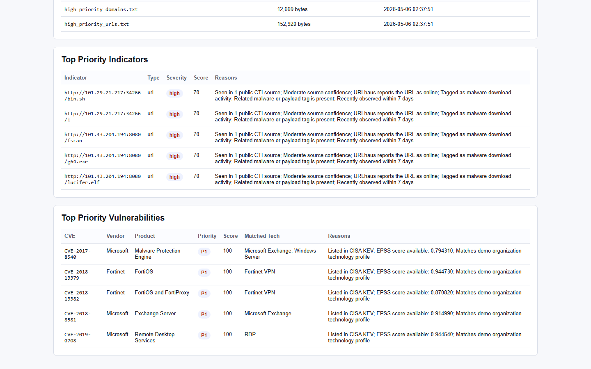Select CVE-2018-8581 in the vulnerabilities table

coord(78,317)
